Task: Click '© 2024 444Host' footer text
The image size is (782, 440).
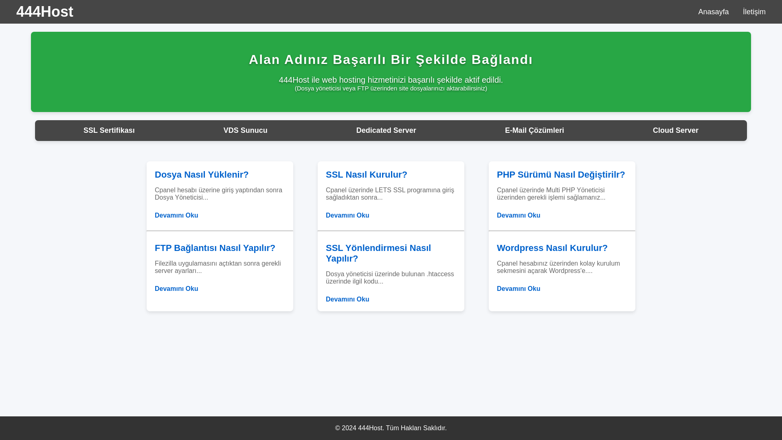Action: click(x=391, y=428)
